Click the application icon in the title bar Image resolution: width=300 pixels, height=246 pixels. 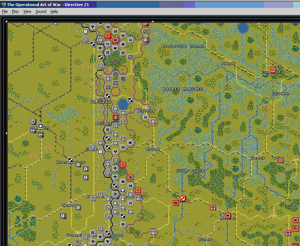(x=3, y=5)
